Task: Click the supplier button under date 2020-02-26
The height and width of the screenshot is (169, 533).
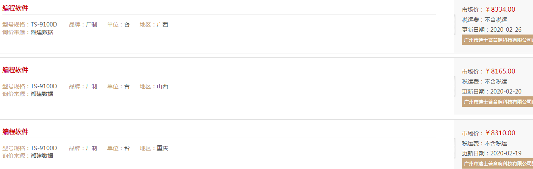Action: point(497,40)
